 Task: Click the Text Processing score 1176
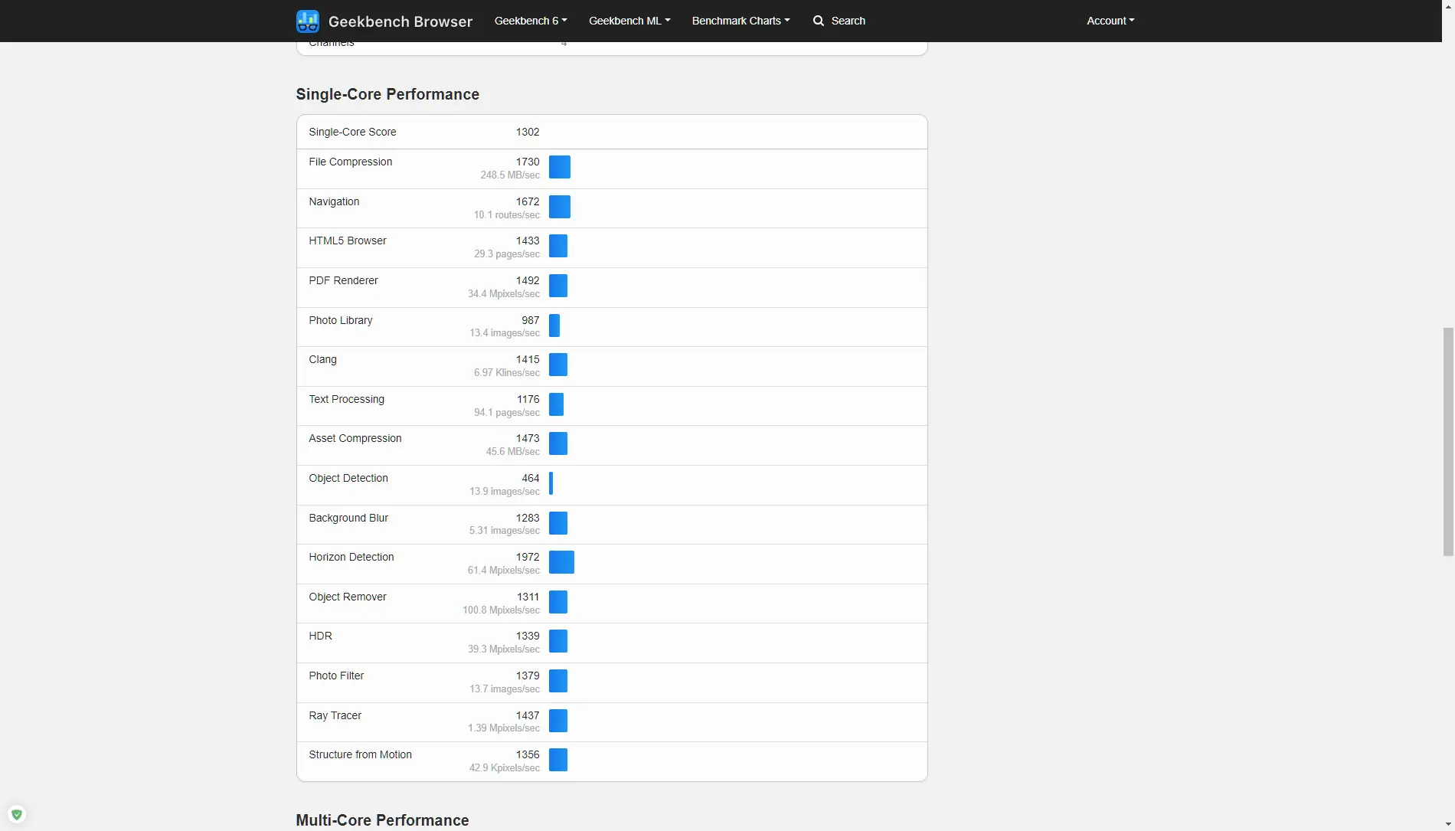click(528, 399)
